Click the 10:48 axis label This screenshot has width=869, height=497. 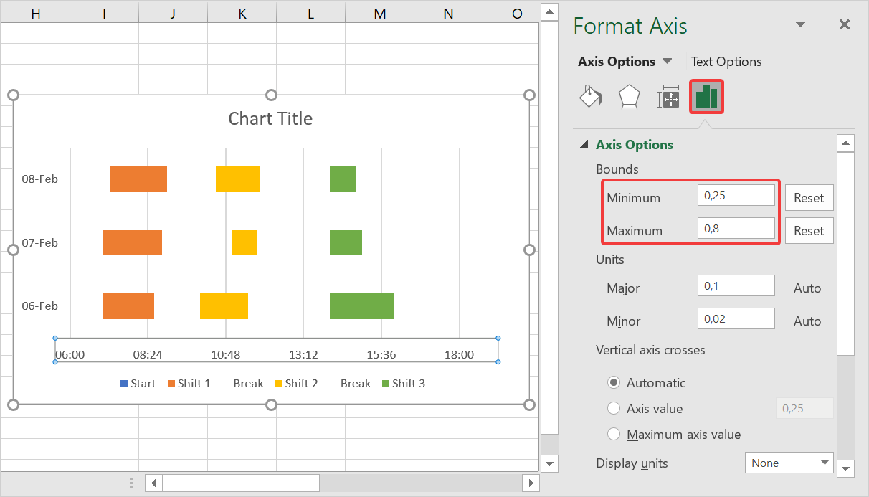point(226,354)
